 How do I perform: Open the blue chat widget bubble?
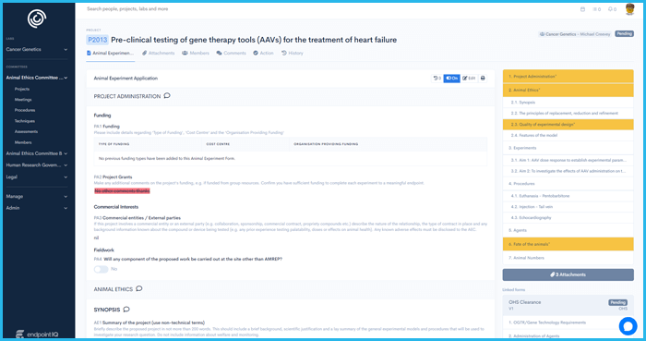[628, 326]
